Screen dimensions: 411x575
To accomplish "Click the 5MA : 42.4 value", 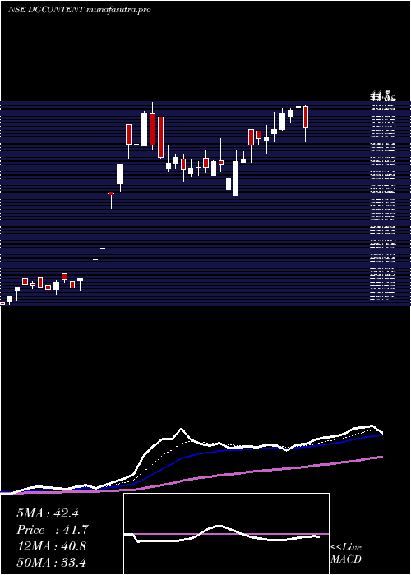I will pyautogui.click(x=48, y=513).
